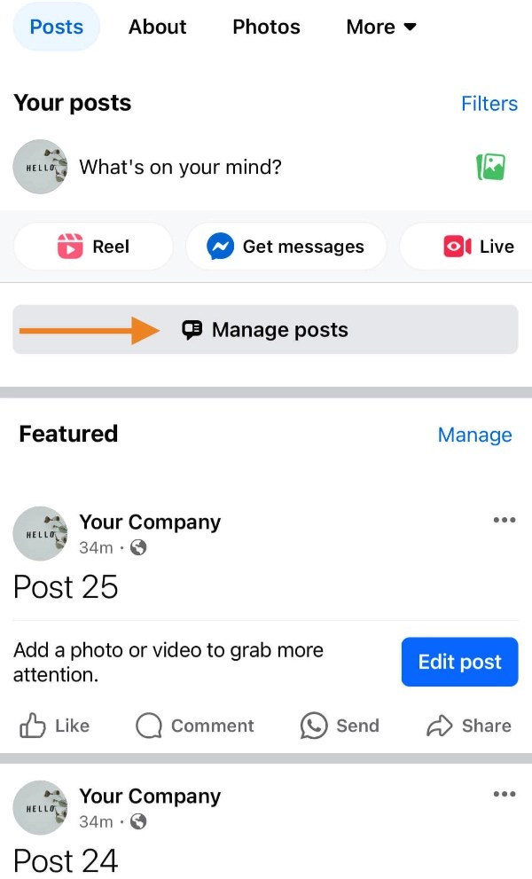Image resolution: width=532 pixels, height=879 pixels.
Task: Comment on Post 25
Action: point(195,726)
